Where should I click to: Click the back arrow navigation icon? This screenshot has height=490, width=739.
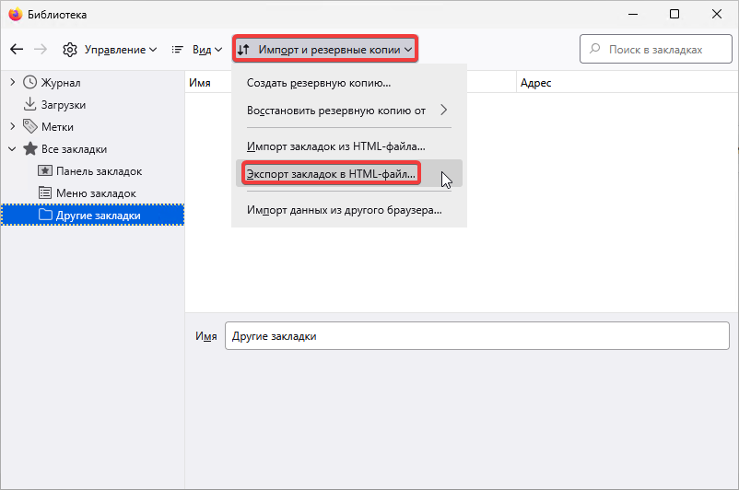tap(17, 49)
